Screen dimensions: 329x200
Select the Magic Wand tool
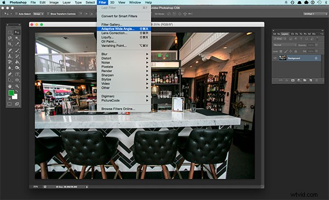pos(17,38)
